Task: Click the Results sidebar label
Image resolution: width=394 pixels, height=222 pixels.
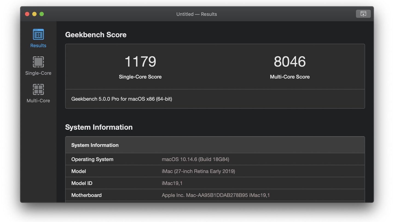Action: (38, 45)
